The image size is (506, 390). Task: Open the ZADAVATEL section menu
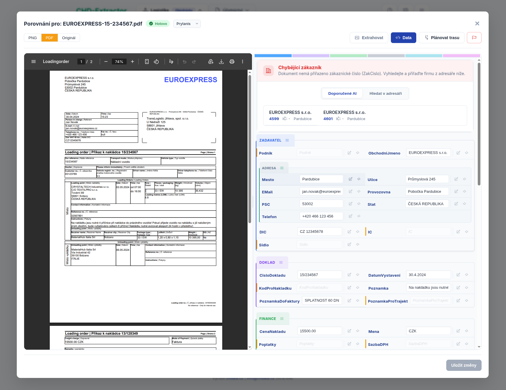click(x=287, y=140)
